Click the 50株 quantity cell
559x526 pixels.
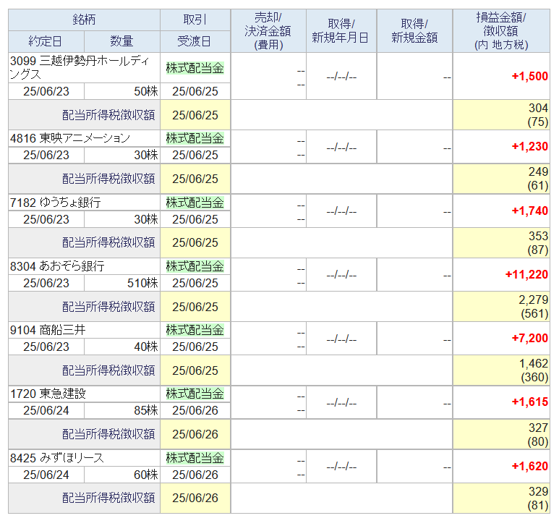pyautogui.click(x=122, y=92)
